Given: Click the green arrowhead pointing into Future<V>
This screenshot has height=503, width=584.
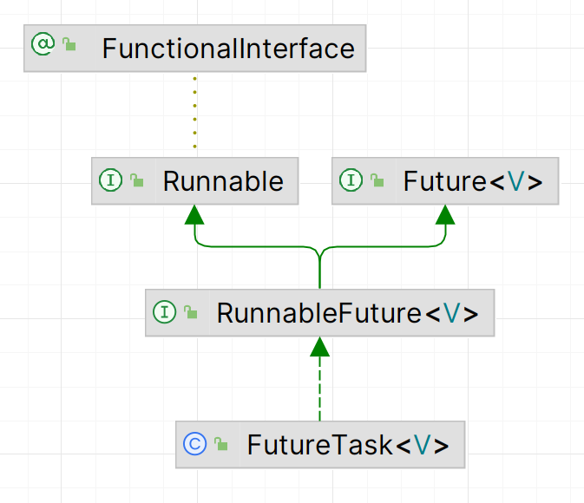Looking at the screenshot, I should pyautogui.click(x=445, y=214).
